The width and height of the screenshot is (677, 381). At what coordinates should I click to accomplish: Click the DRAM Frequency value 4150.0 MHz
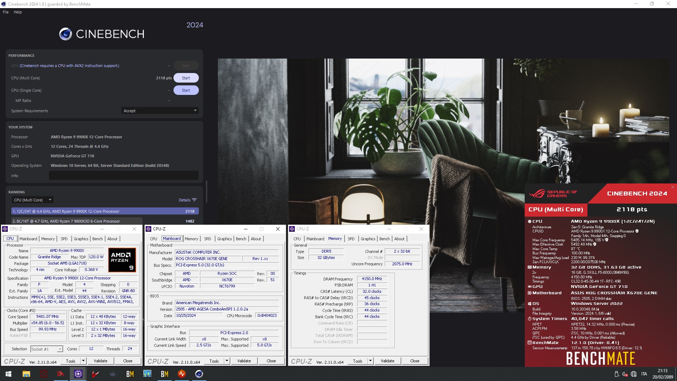pyautogui.click(x=372, y=279)
